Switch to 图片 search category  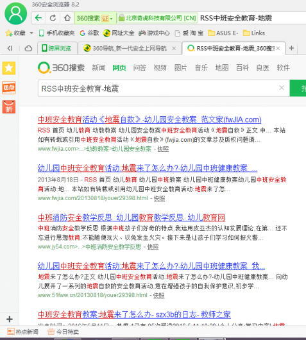[x=180, y=67]
